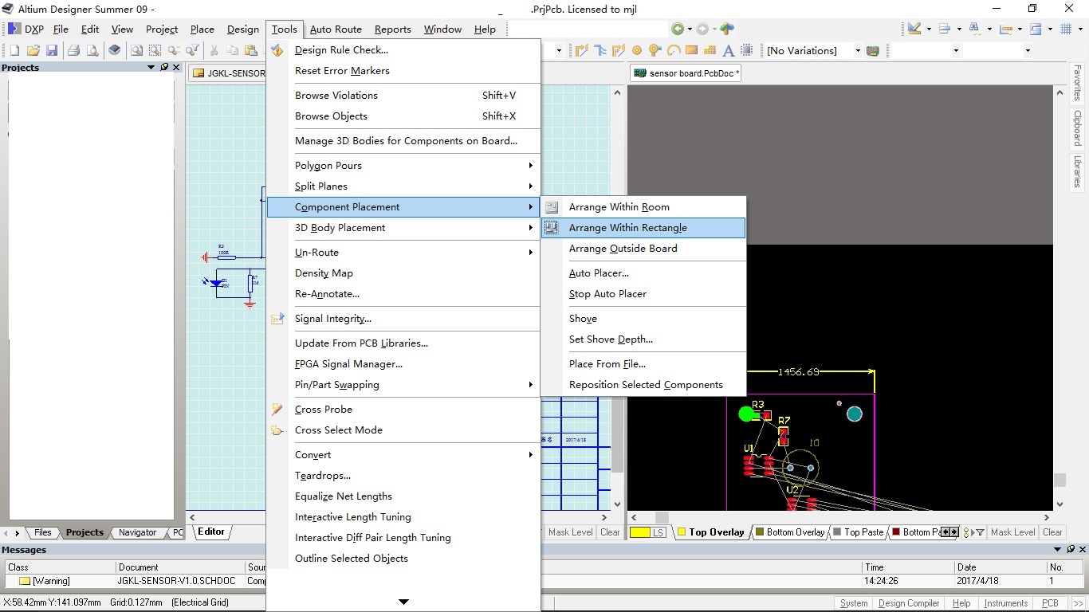Click the Bottom Overlay olive color swatch
Viewport: 1089px width, 612px height.
(x=760, y=532)
